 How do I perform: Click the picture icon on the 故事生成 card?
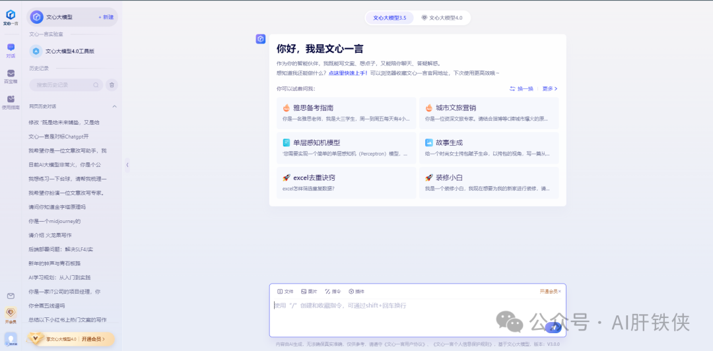coord(429,143)
